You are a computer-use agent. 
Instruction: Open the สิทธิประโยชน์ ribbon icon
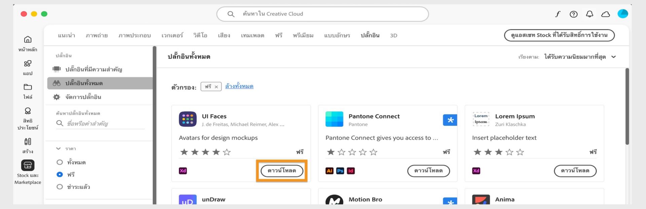(x=28, y=111)
